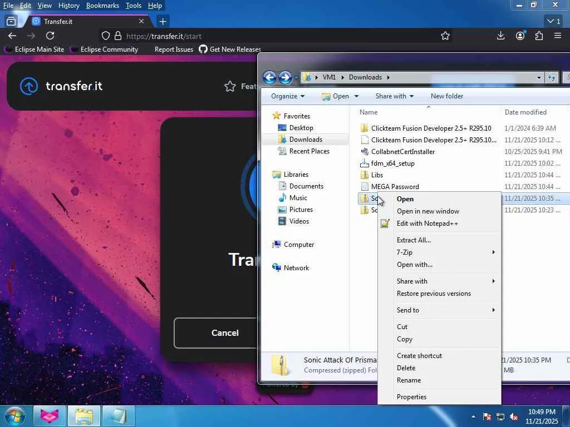
Task: Open the Firefox hamburger application menu
Action: coord(558,36)
